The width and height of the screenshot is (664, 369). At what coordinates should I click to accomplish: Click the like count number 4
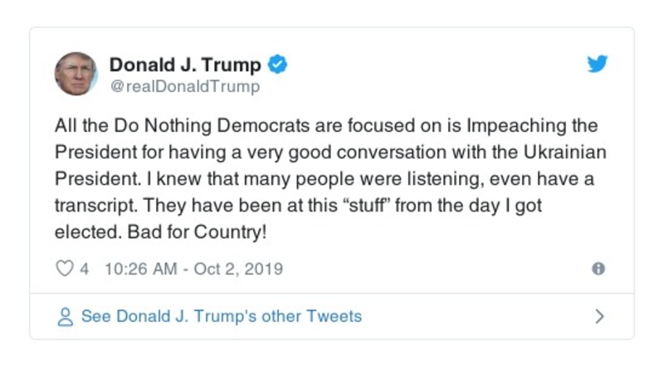84,269
